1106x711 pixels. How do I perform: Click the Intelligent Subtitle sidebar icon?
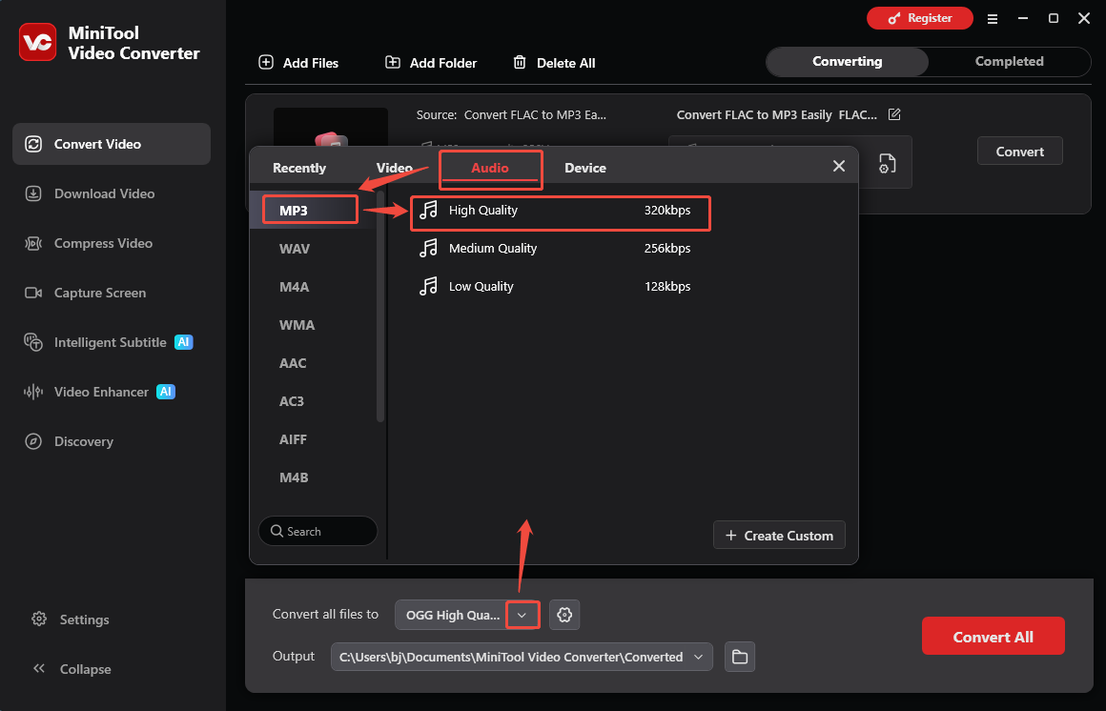point(33,342)
